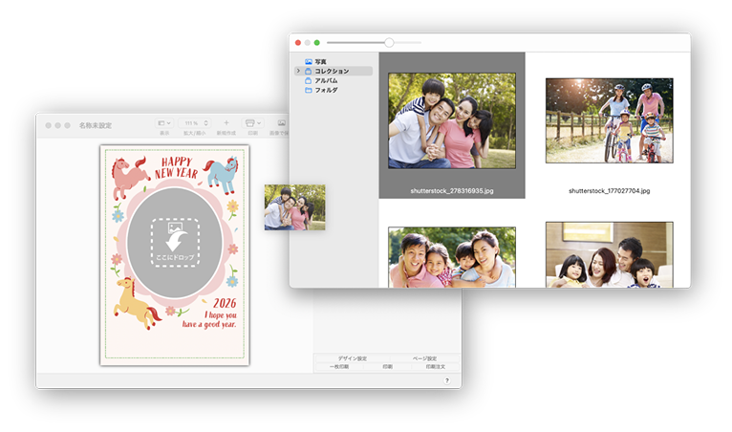732x432 pixels.
Task: Select the shutterstock_278316935.jpg thumbnail
Action: click(x=452, y=120)
